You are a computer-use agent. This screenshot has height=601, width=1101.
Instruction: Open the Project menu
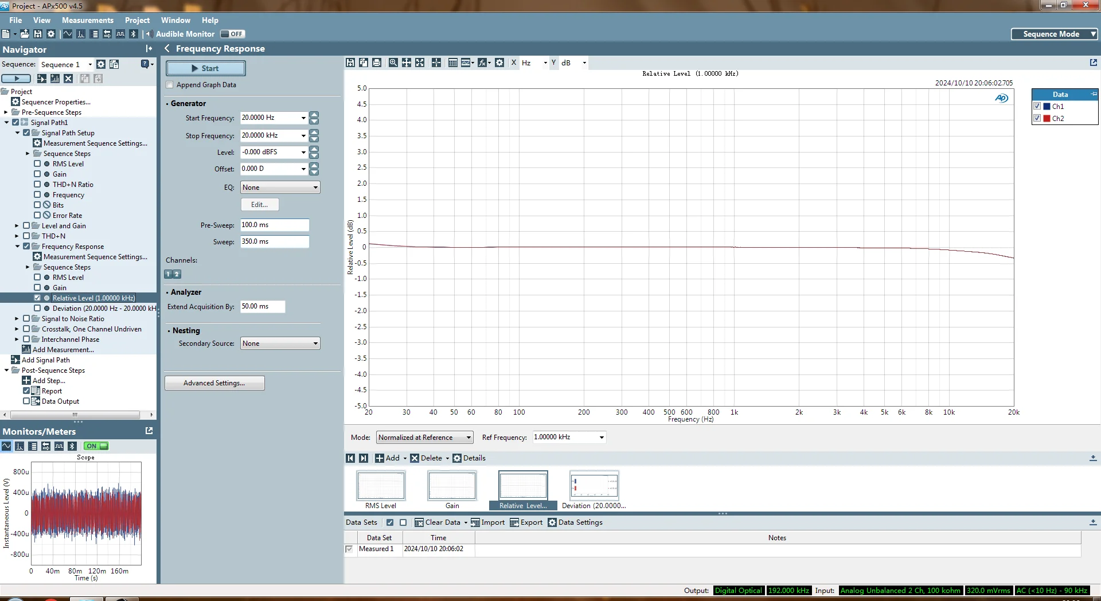click(x=137, y=20)
